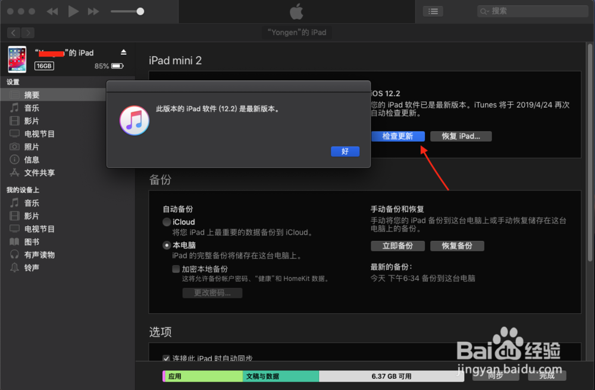The height and width of the screenshot is (390, 595).
Task: Click the 同步 button at bottom
Action: (x=496, y=376)
